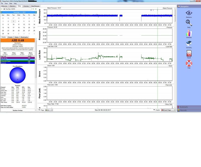The image size is (201, 167).
Task: Open the Oximetry icon in Navigation sidebar
Action: click(x=189, y=44)
